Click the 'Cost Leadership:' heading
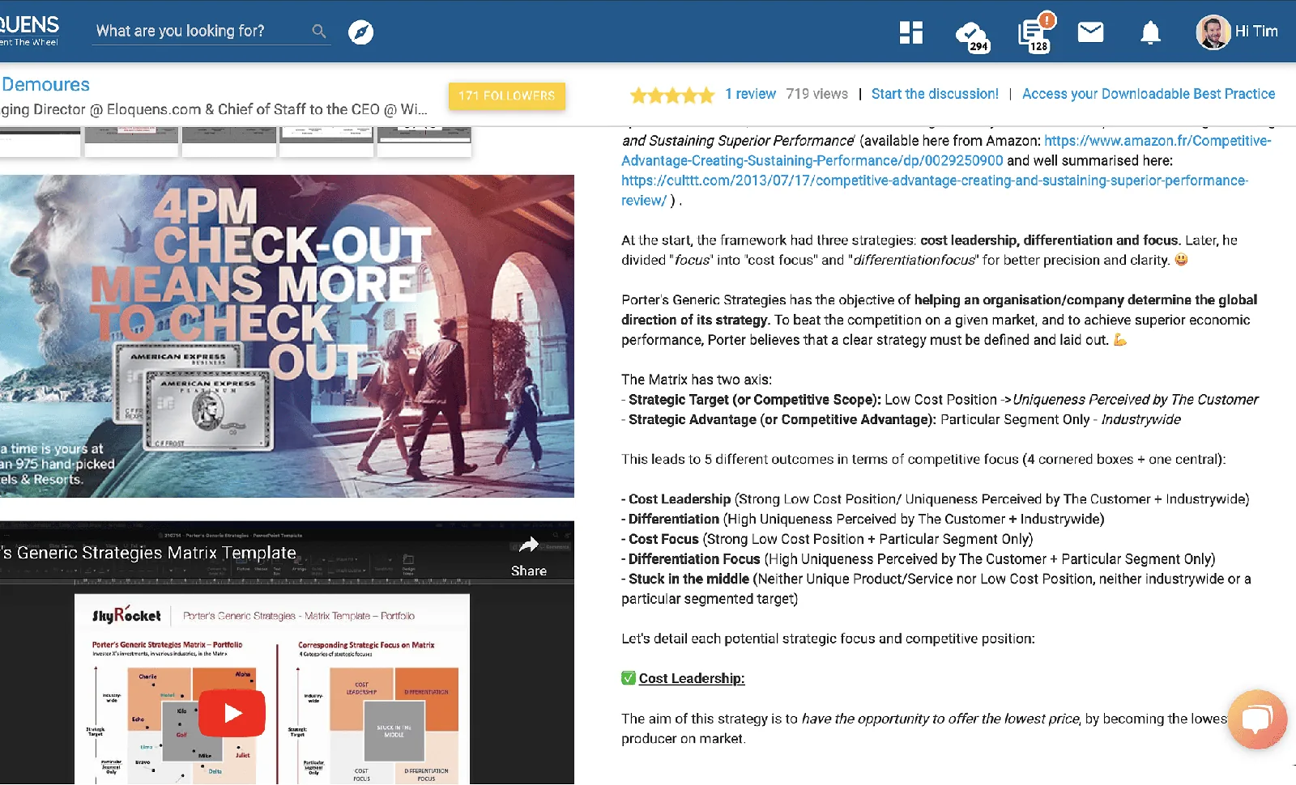The height and width of the screenshot is (785, 1296). click(x=691, y=678)
